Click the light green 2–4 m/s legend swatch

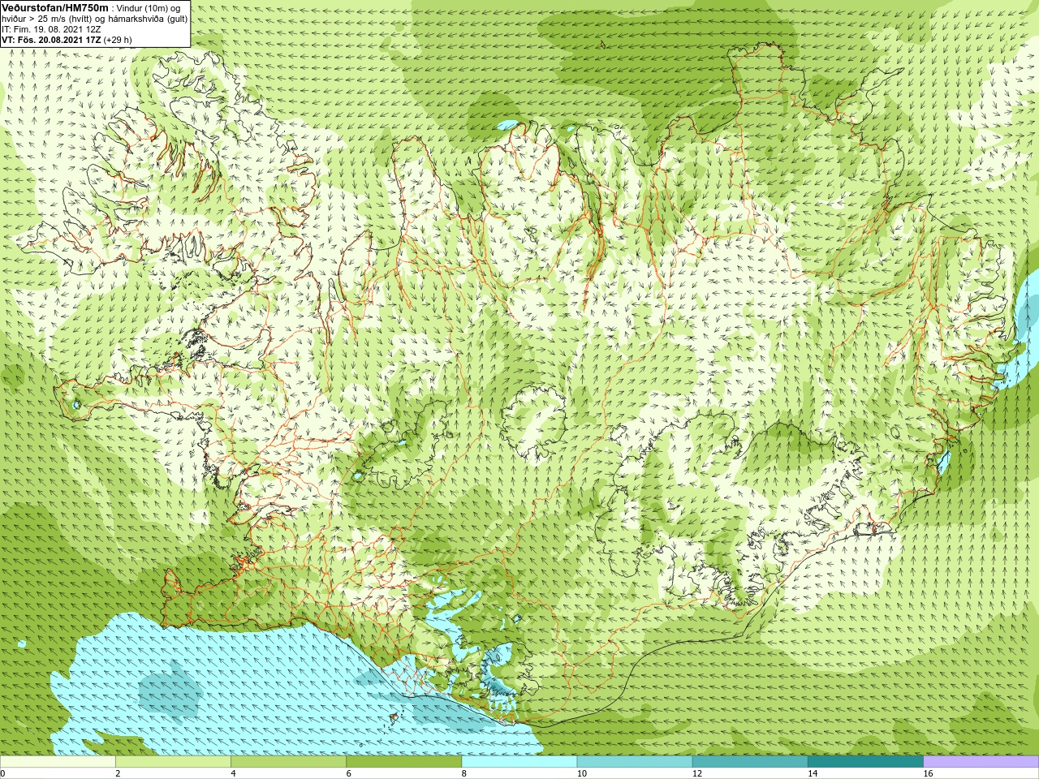tap(173, 762)
